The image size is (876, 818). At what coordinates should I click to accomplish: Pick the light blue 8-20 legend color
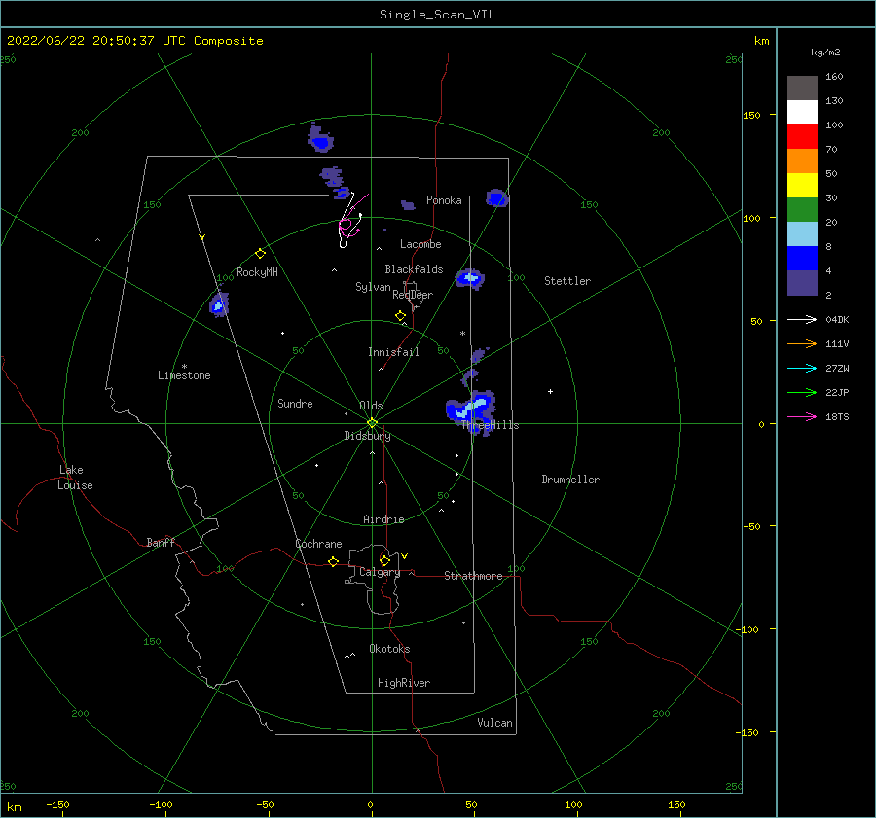click(802, 234)
